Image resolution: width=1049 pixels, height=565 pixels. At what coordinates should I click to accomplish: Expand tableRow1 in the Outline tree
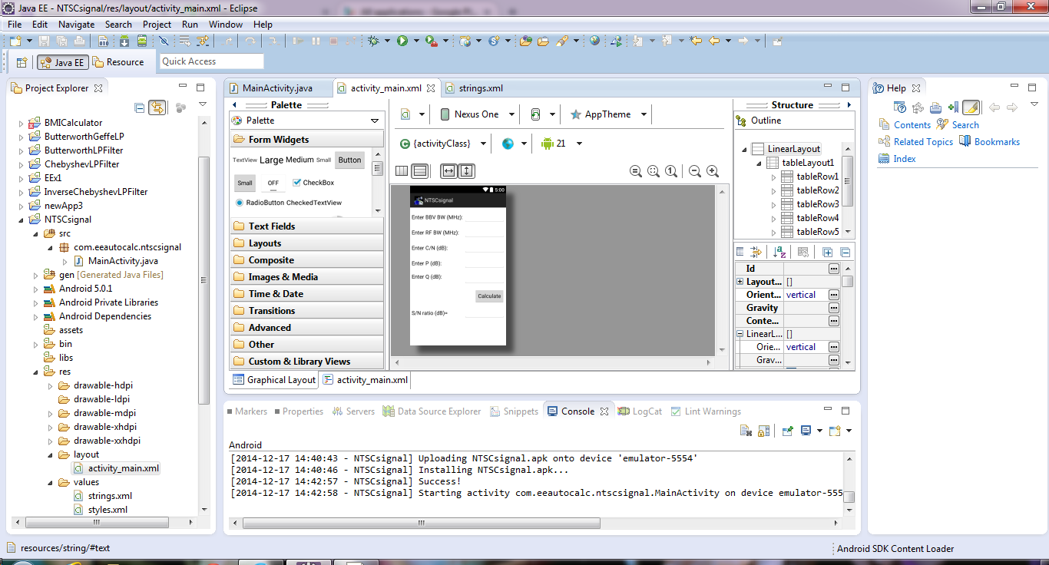774,177
